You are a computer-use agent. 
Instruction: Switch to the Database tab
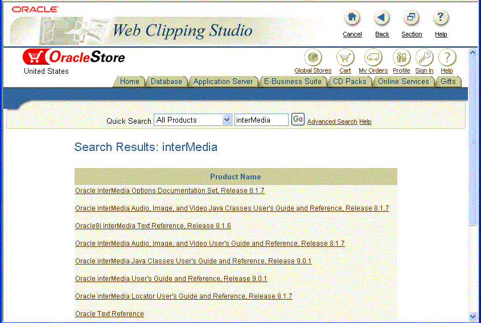pos(166,82)
